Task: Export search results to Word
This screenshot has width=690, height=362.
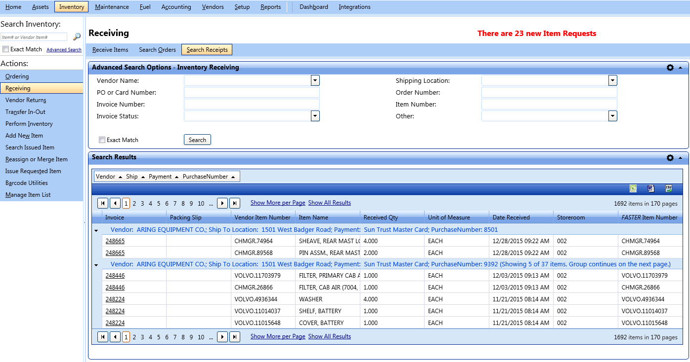Action: point(651,188)
